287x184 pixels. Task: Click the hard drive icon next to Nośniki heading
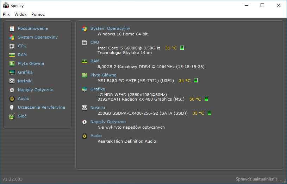click(x=85, y=108)
